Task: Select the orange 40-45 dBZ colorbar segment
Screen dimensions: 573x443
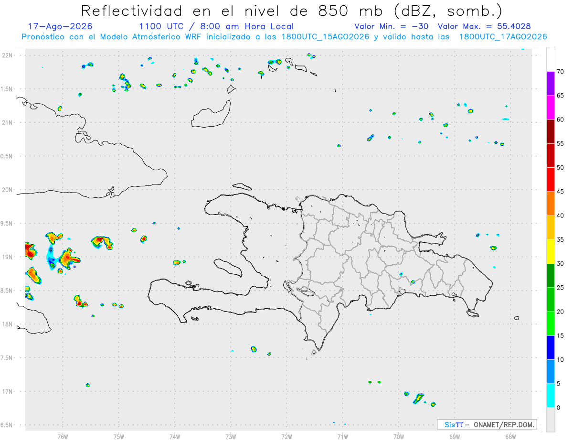Action: coord(551,203)
